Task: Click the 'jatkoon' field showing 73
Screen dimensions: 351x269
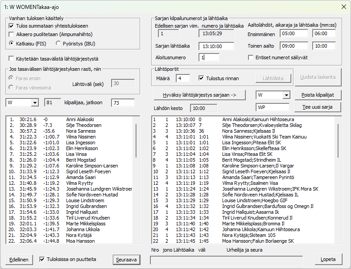Action: click(123, 103)
